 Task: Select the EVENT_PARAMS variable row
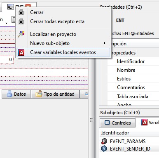[x=129, y=141]
